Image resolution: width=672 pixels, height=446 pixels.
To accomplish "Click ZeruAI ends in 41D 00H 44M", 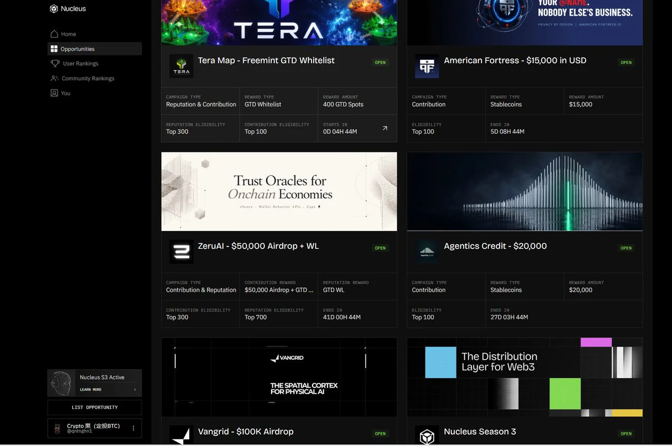I will [x=342, y=317].
